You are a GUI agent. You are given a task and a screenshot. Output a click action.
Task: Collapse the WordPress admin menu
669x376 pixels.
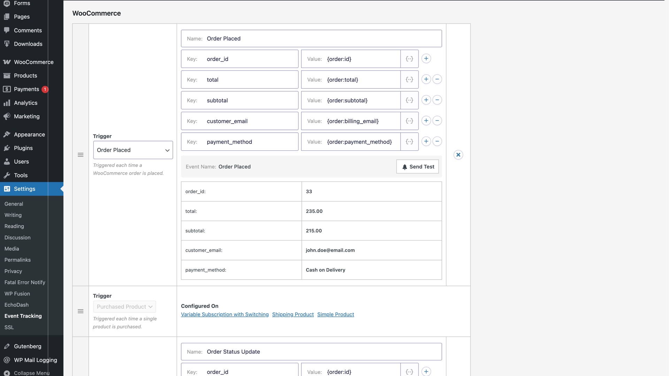(31, 373)
